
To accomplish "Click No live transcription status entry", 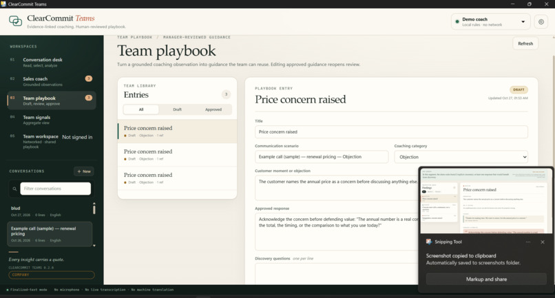I will (x=105, y=290).
